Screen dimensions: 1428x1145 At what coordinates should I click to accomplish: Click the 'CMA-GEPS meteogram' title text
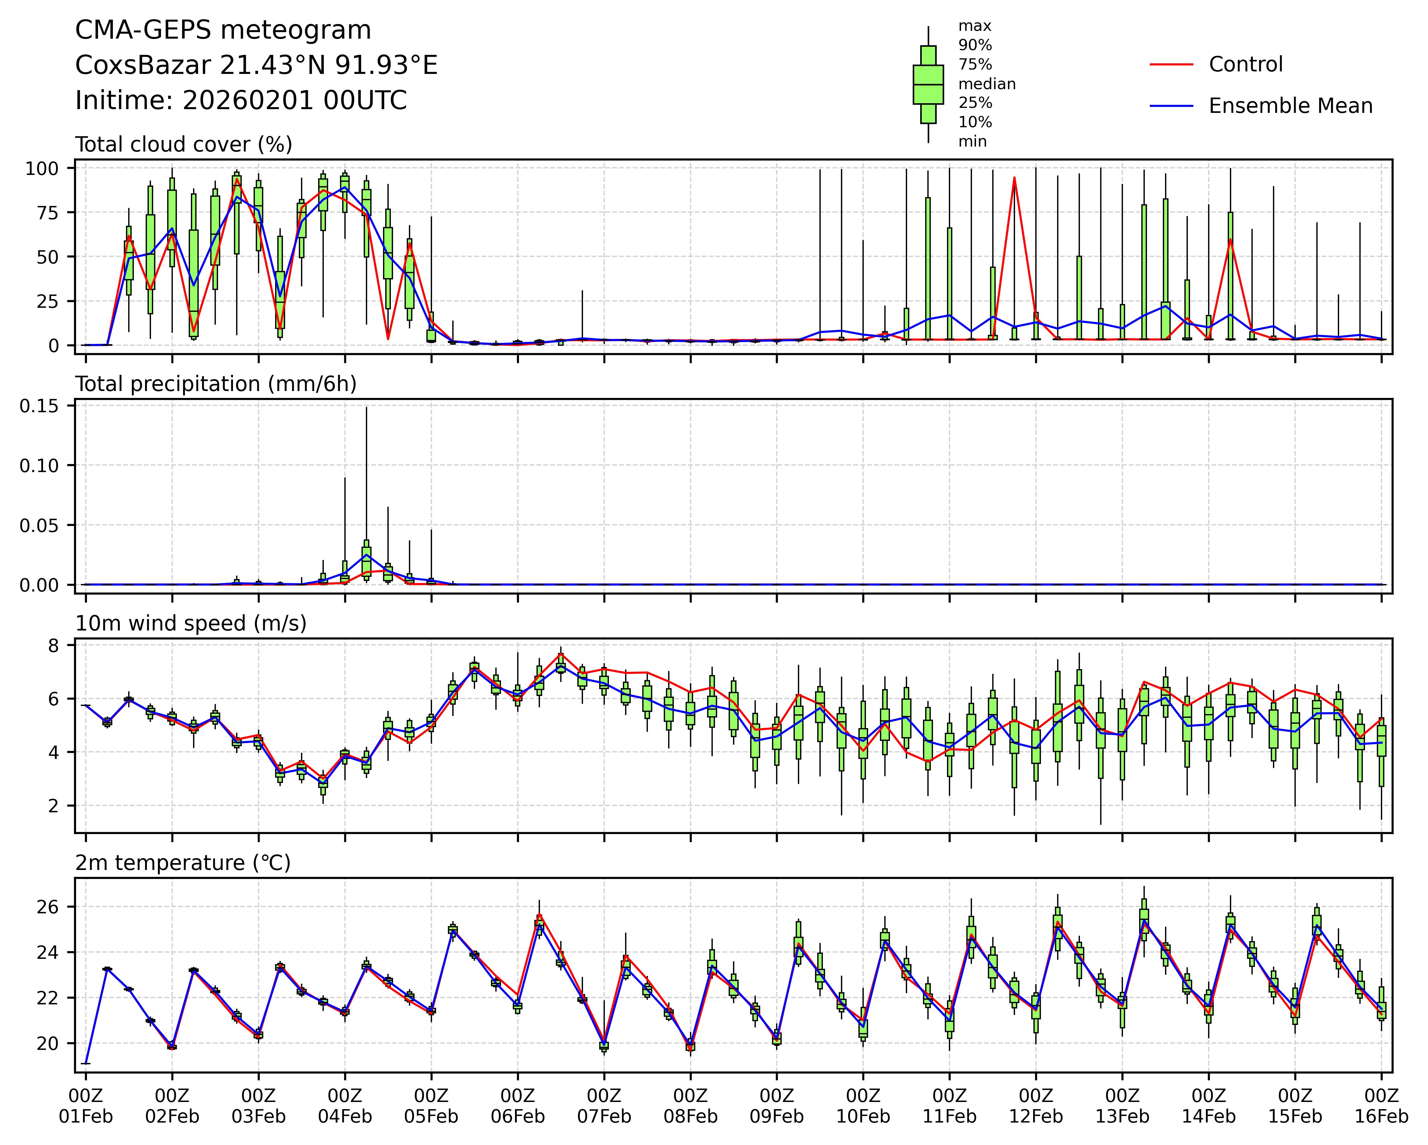[223, 31]
